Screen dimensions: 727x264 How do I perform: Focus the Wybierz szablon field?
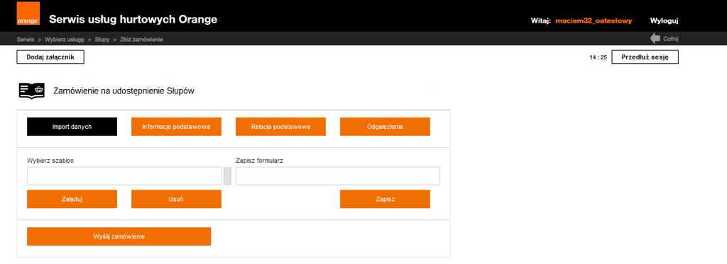(x=124, y=176)
